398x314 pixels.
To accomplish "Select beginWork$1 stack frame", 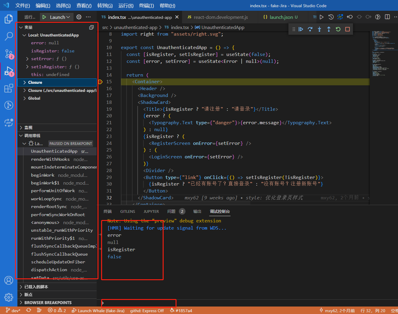I will 57,183.
